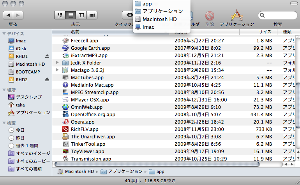Select Macintosh HD in the sidebar

pyautogui.click(x=26, y=64)
